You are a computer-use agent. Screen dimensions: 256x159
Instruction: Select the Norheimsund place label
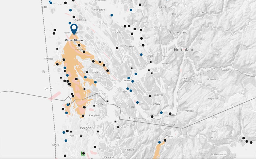click(219, 154)
